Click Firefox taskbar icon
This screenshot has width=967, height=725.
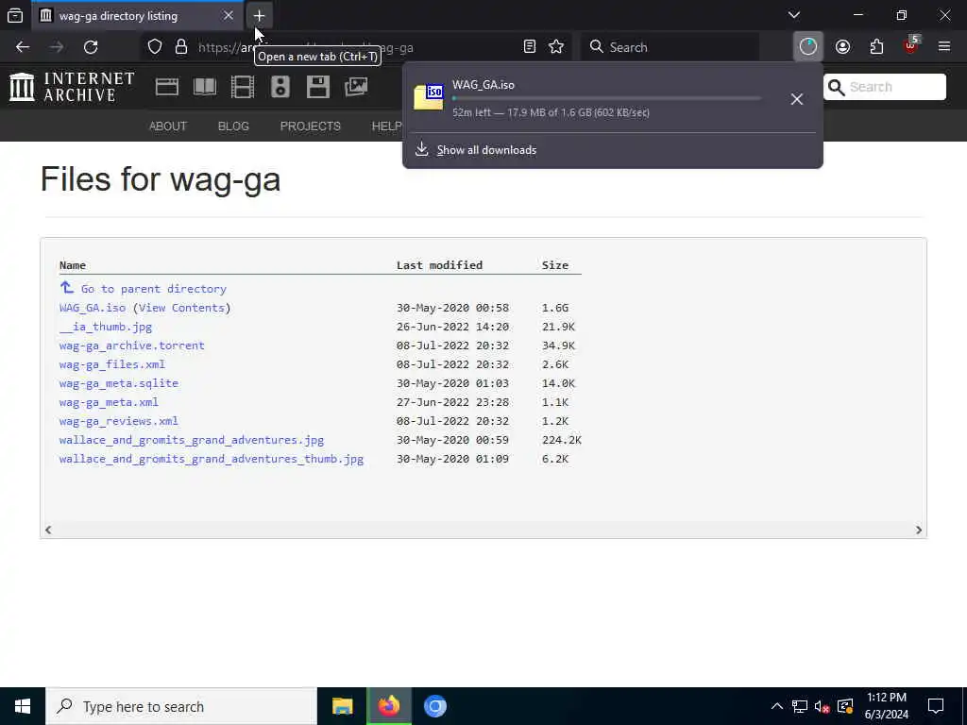(388, 706)
